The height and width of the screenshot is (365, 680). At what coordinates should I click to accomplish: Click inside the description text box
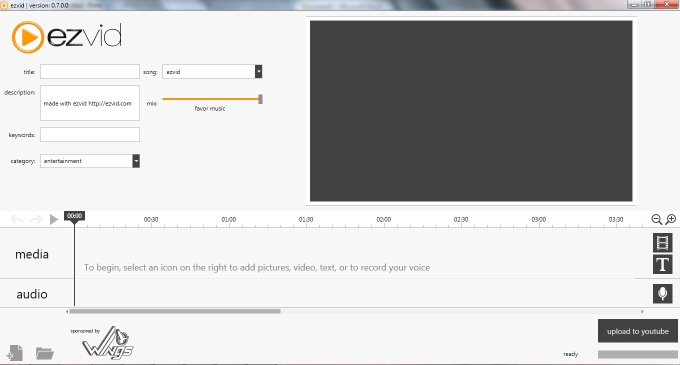tap(90, 103)
